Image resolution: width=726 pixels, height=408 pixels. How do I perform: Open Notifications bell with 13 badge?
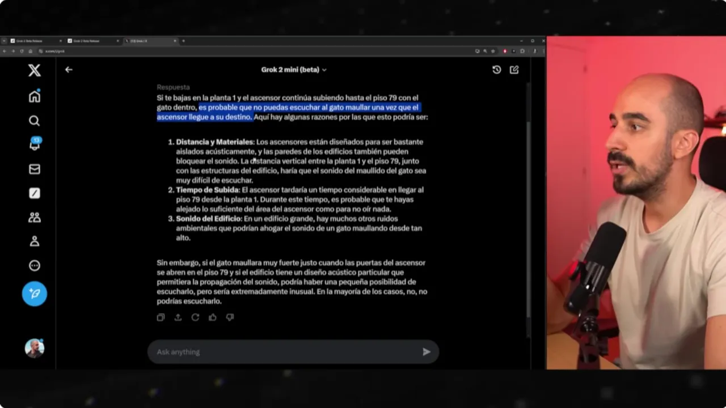tap(35, 144)
